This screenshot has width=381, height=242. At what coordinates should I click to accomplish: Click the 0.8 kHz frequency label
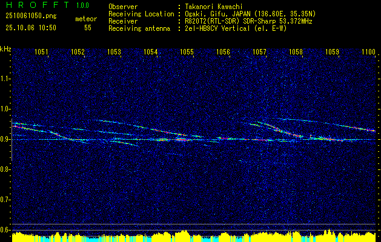5,169
